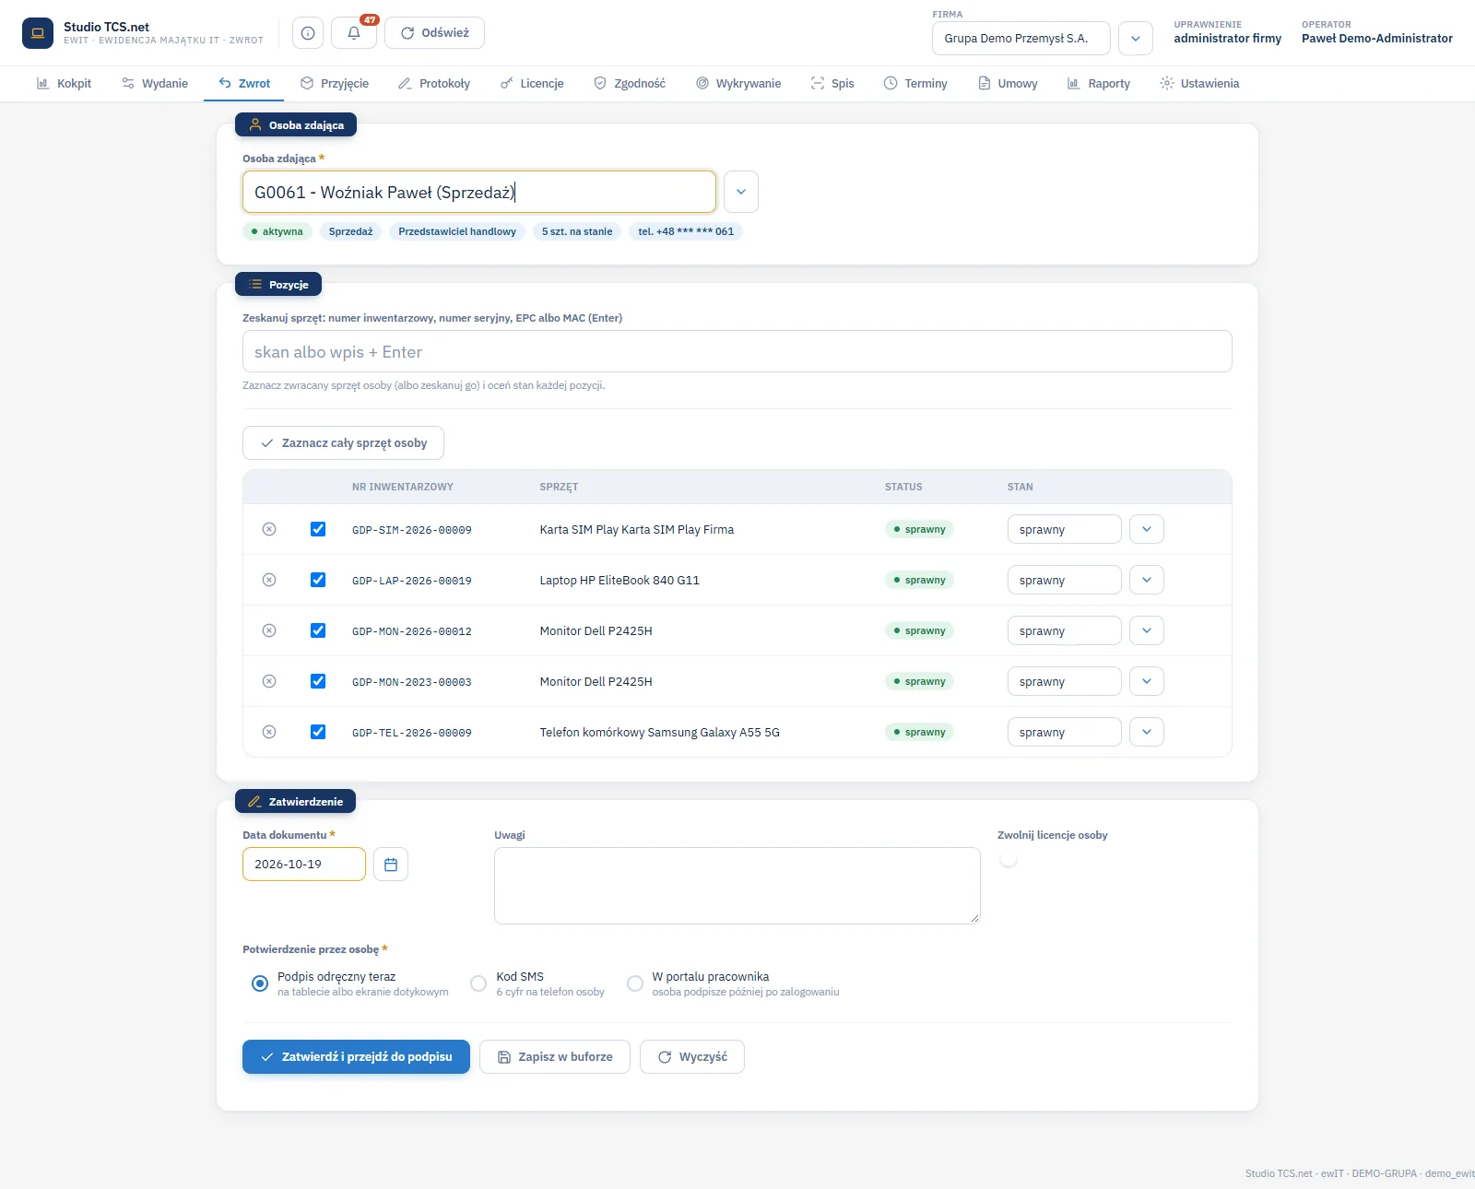The width and height of the screenshot is (1475, 1189).
Task: Open Wykrywanie section
Action: (738, 84)
